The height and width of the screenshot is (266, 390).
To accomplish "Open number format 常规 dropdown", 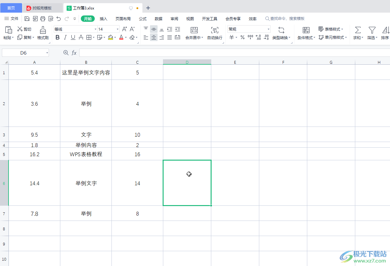I will [269, 29].
